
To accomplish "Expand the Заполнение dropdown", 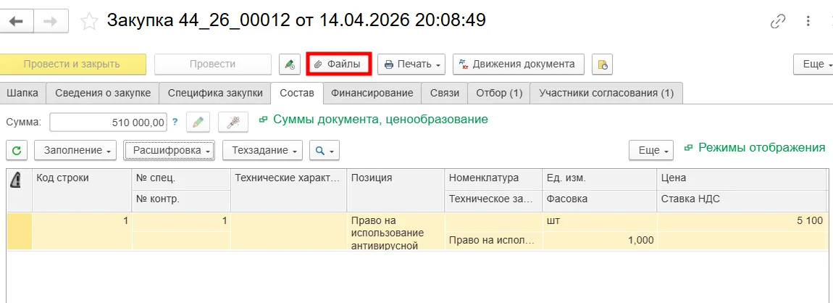I will [x=75, y=151].
